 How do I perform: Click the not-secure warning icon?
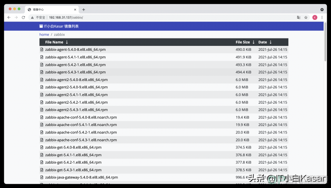tap(32, 17)
